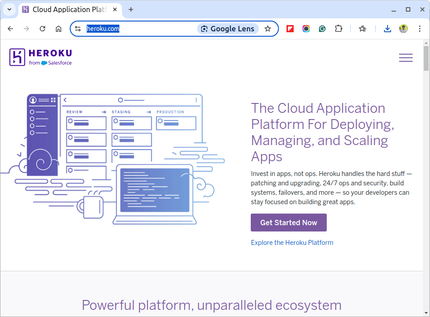Open the Flipboard extension icon
Image resolution: width=430 pixels, height=317 pixels.
click(x=290, y=29)
